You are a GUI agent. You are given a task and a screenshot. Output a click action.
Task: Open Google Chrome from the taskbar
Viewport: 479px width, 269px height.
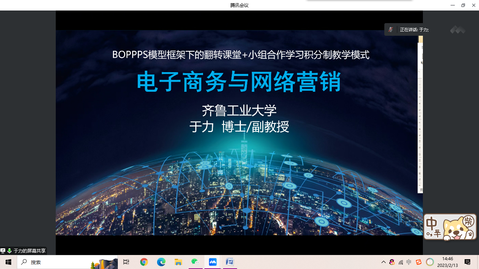click(144, 262)
